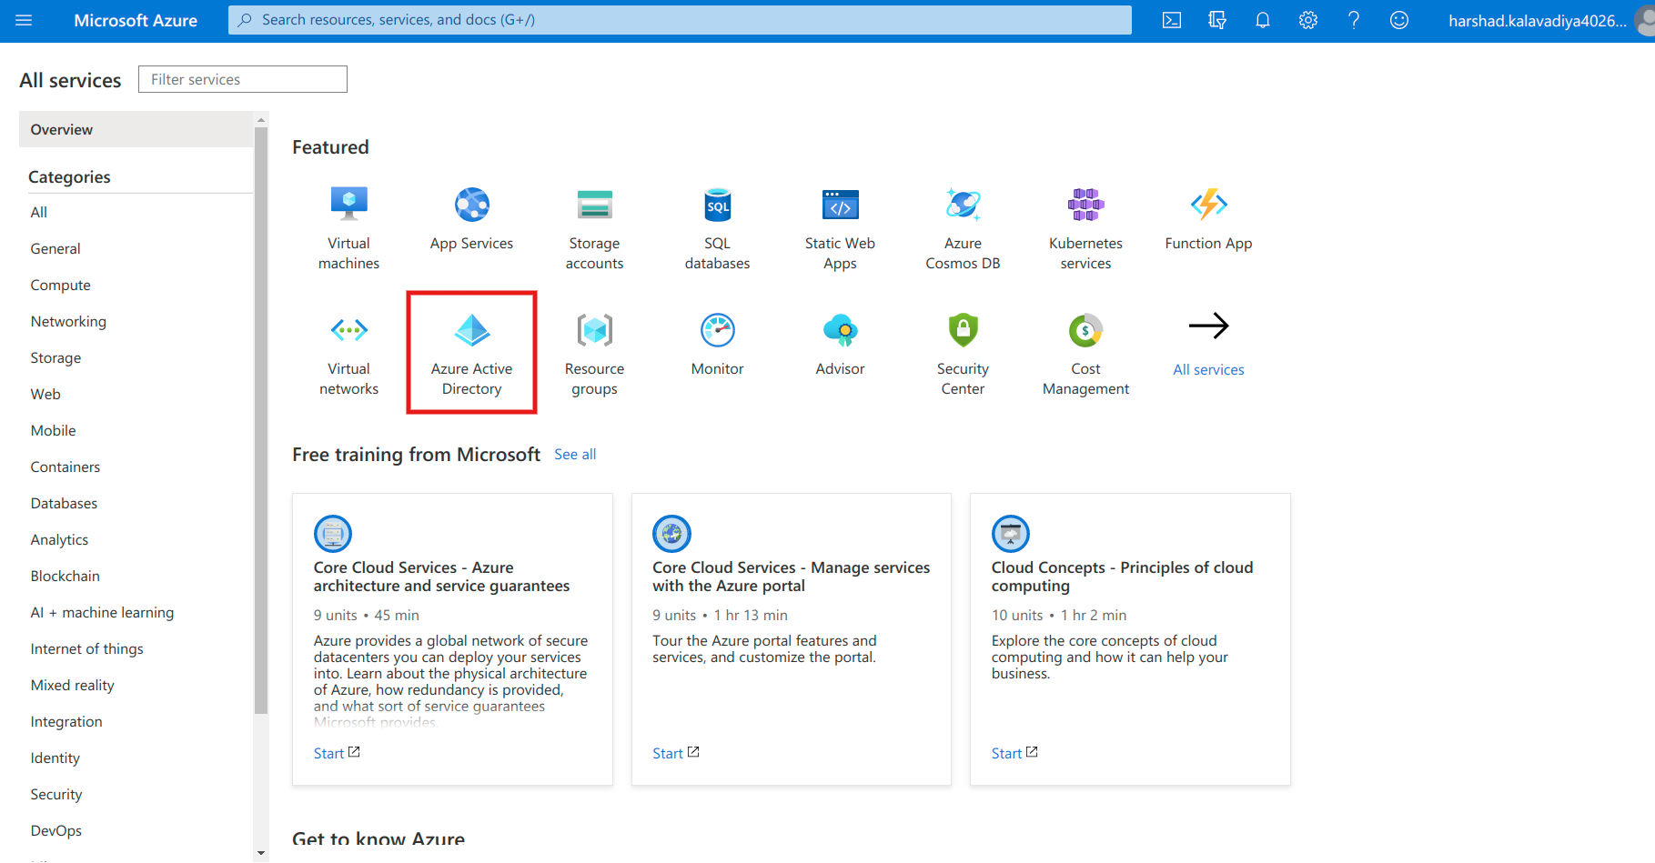1655x863 pixels.
Task: Click Core Cloud Services Manage services title
Action: 791,577
